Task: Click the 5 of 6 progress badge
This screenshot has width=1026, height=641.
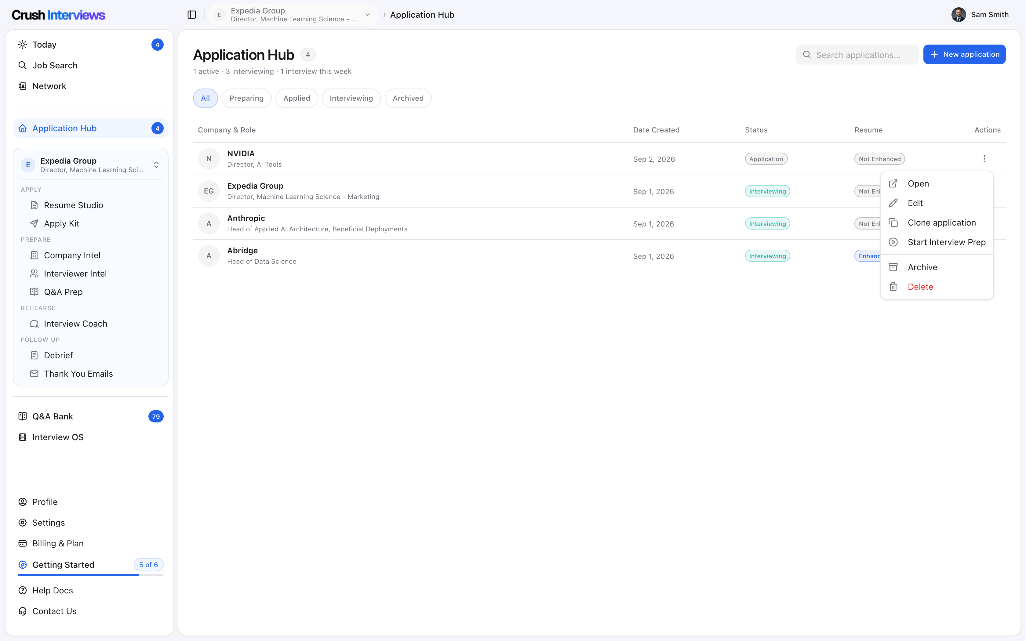Action: coord(148,565)
